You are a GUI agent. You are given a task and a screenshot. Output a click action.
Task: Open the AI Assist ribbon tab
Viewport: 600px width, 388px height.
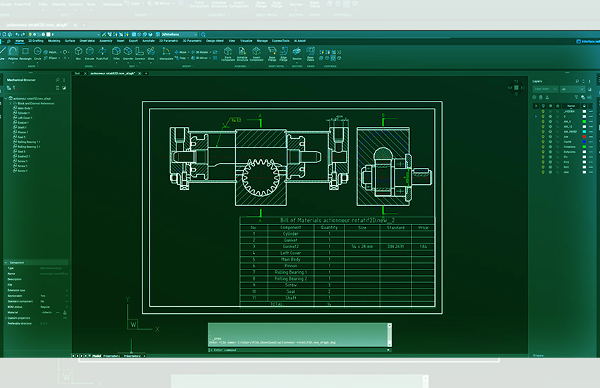299,40
